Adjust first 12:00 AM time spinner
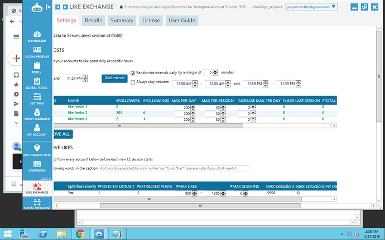 [x=195, y=84]
